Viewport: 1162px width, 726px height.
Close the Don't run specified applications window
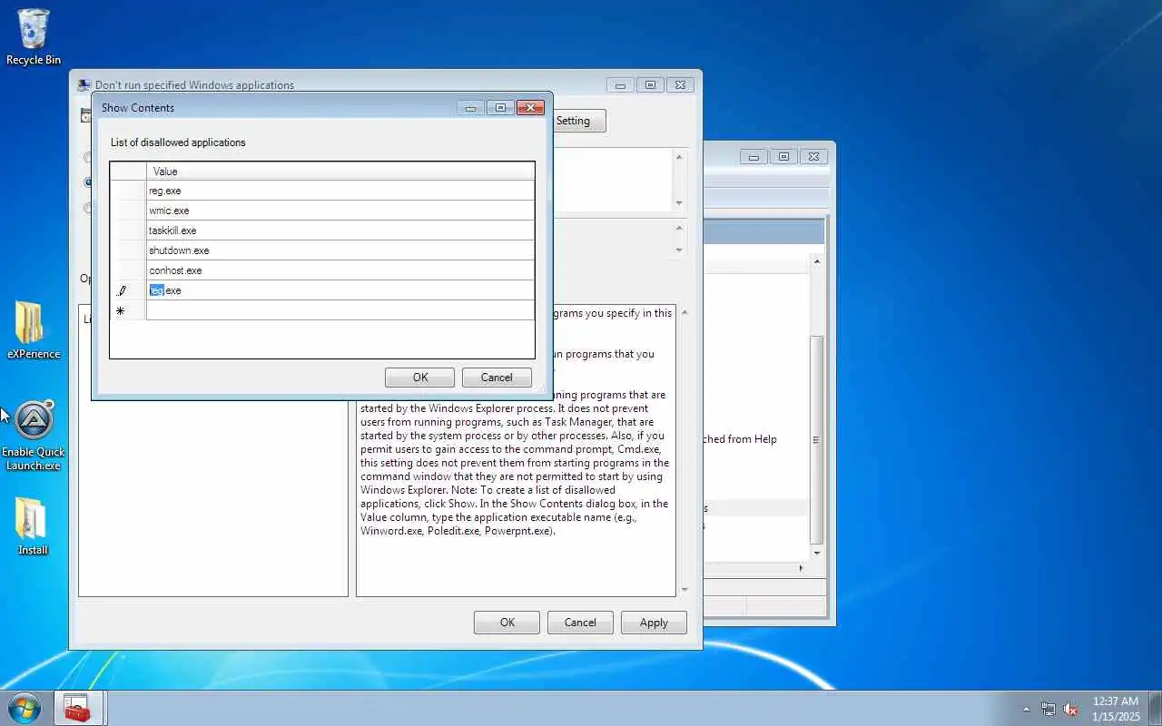(x=680, y=85)
